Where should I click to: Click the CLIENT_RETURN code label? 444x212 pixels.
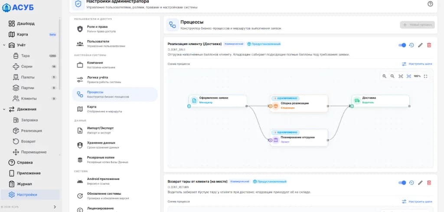click(178, 187)
